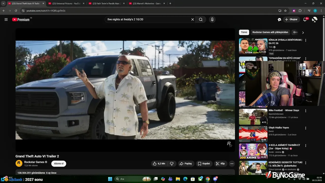Click the sparkle icon left of Oluştur
This screenshot has height=183, width=325.
279,20
